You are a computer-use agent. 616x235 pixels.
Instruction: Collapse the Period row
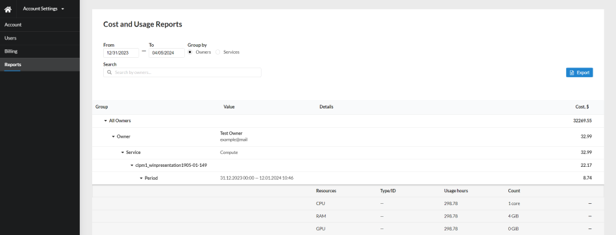pyautogui.click(x=142, y=179)
